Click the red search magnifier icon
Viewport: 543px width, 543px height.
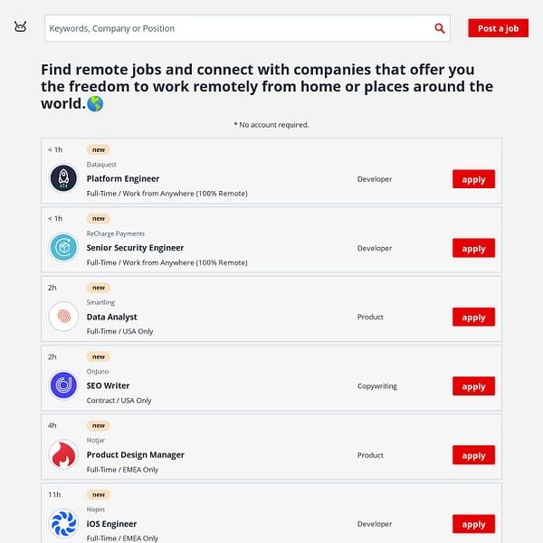440,28
